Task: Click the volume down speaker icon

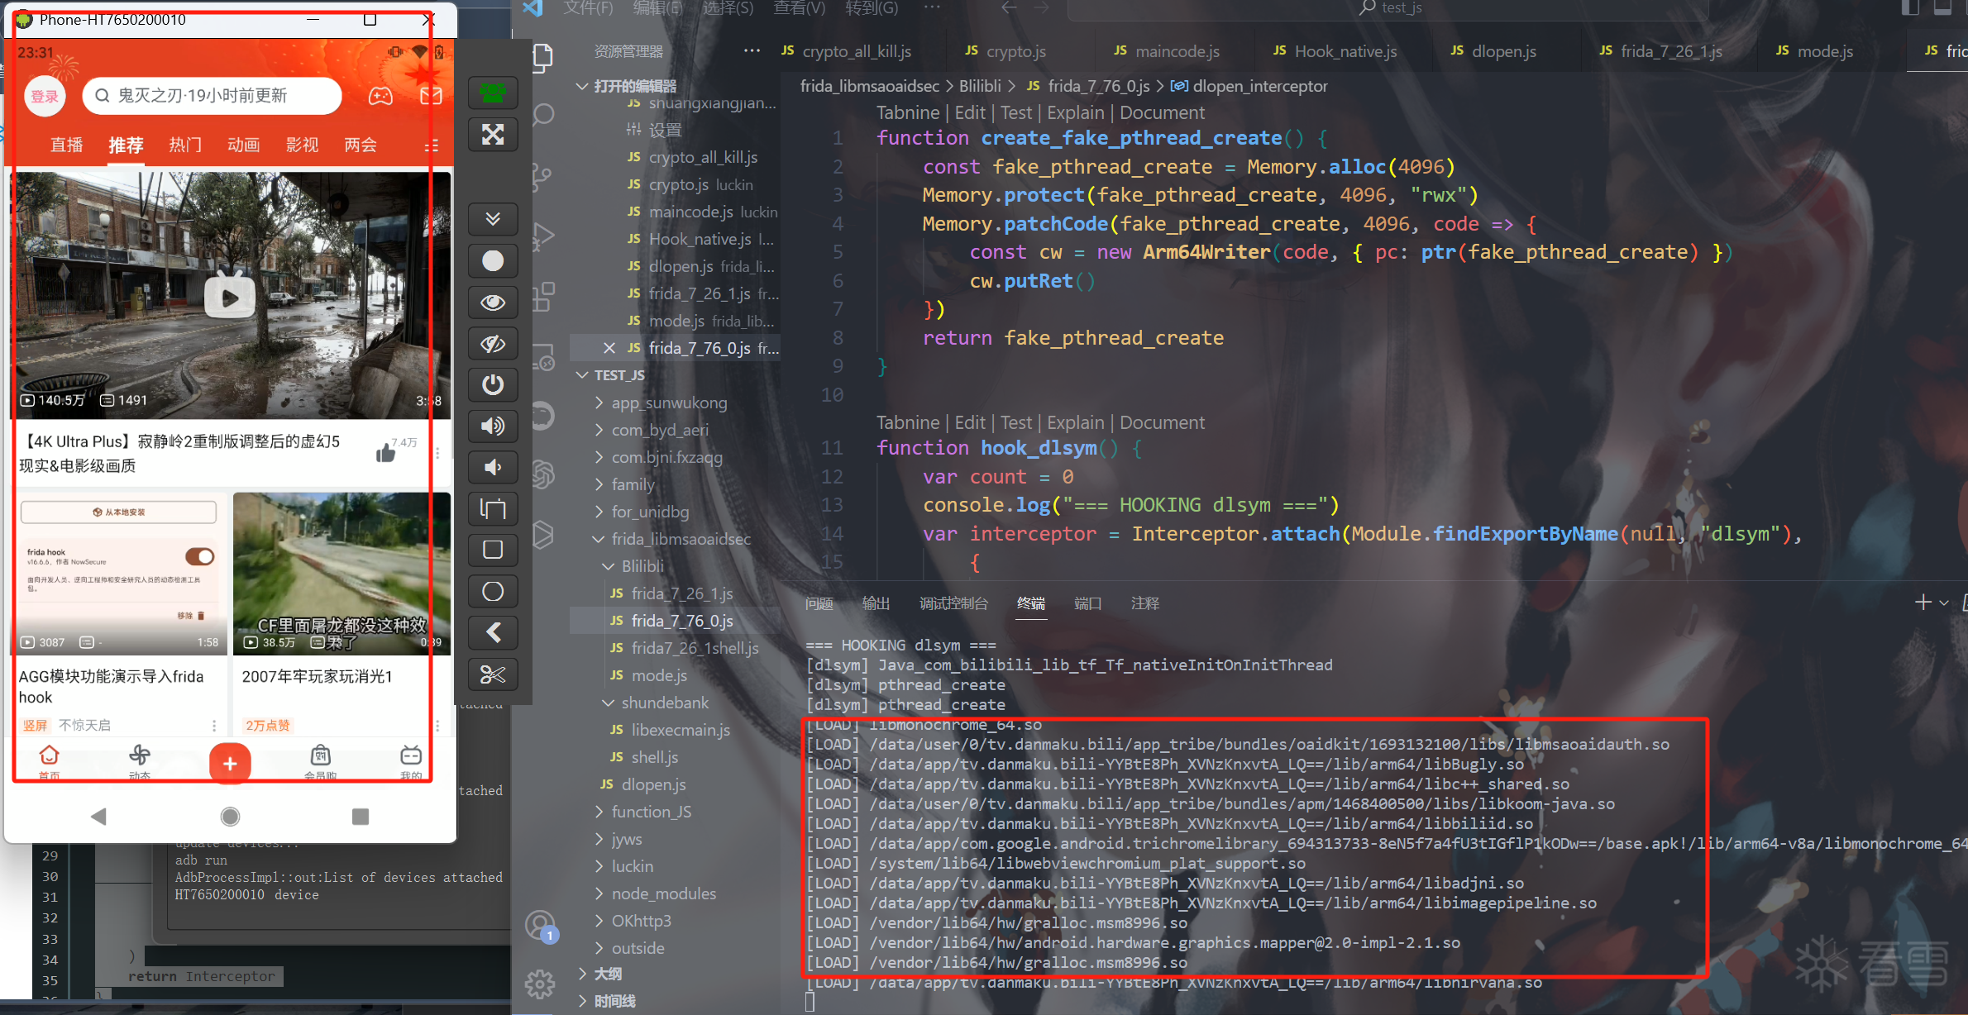Action: click(493, 467)
